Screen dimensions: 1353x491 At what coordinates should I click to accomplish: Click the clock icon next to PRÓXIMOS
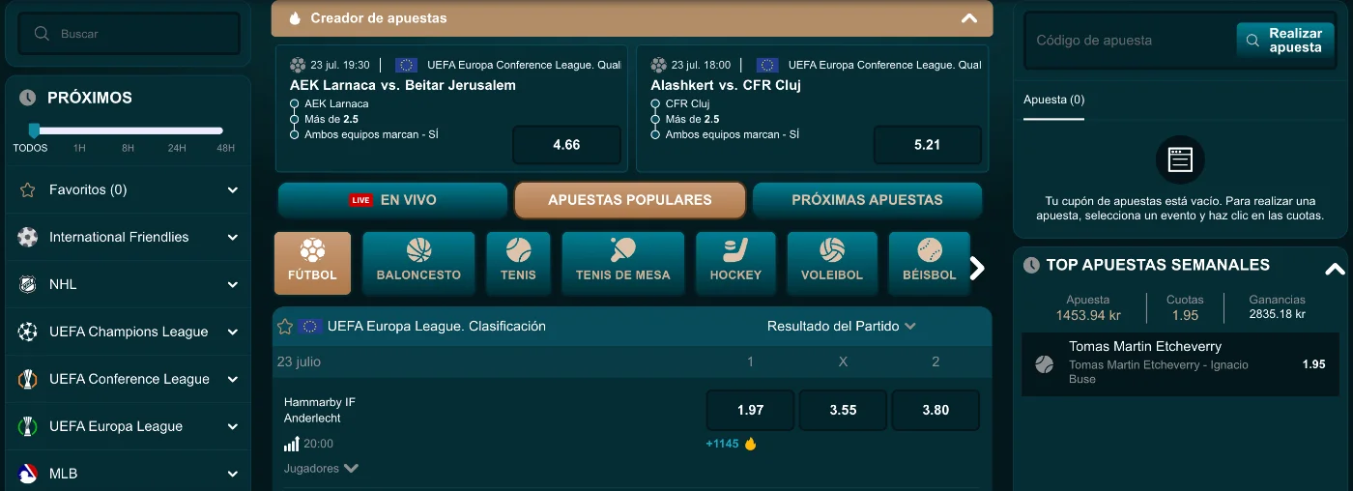(28, 98)
